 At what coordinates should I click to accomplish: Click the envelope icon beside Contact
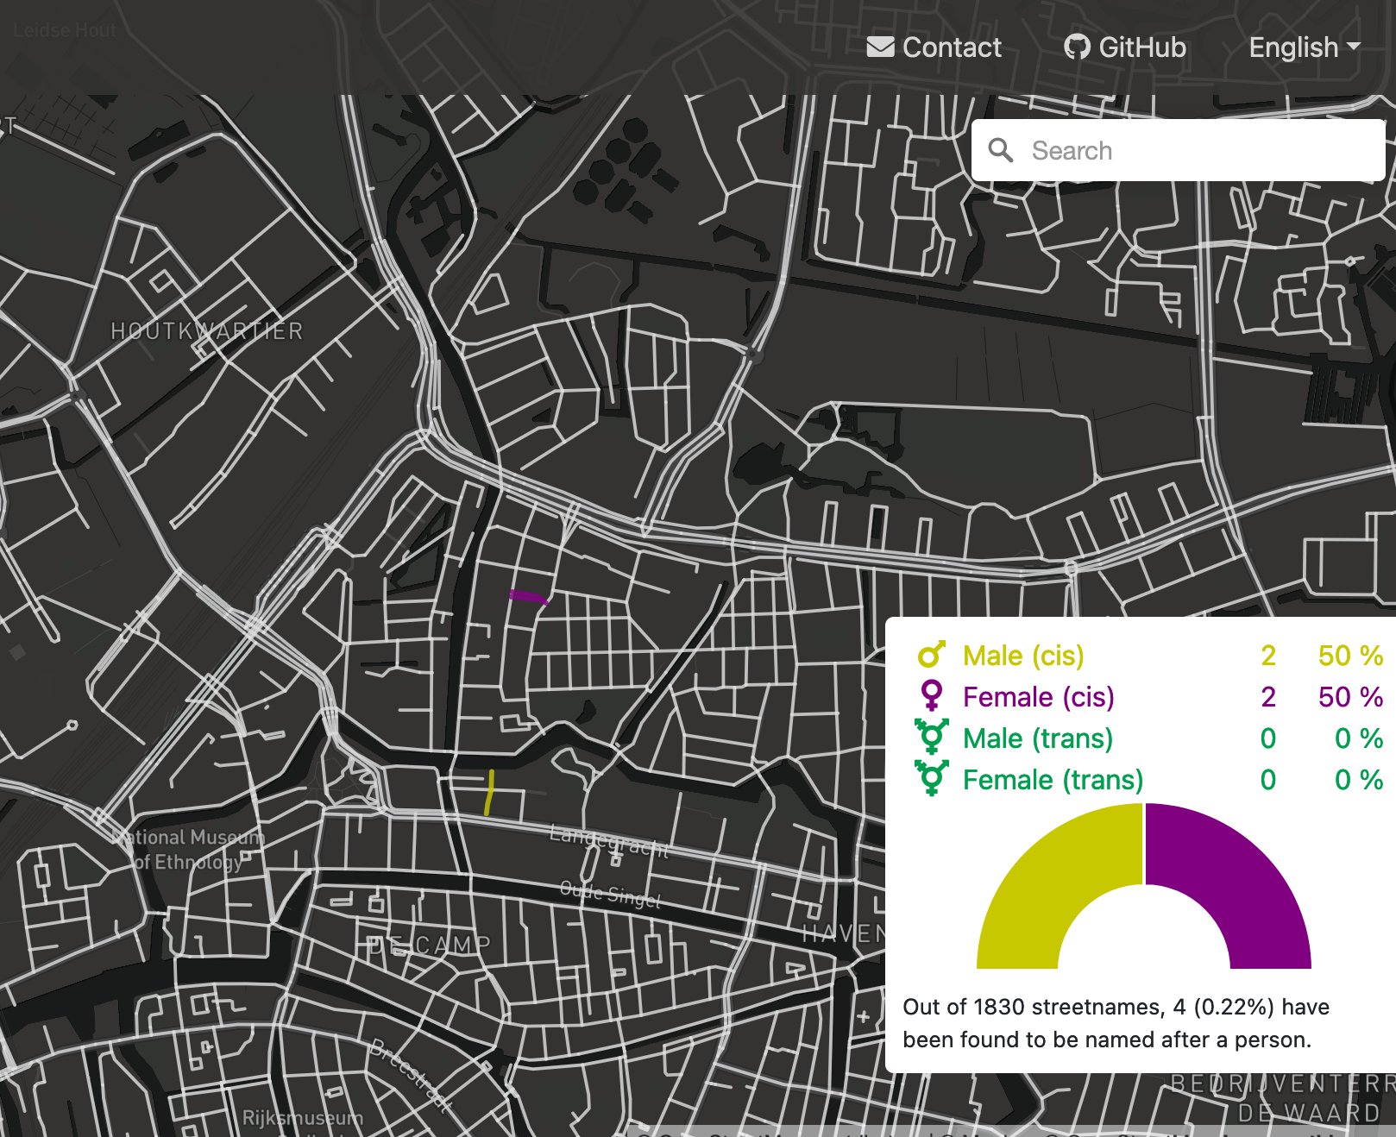click(x=880, y=47)
